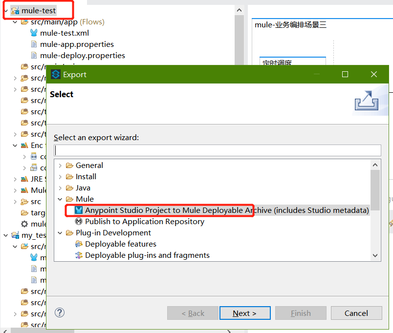
Task: Click the Deployable features icon
Action: click(79, 244)
